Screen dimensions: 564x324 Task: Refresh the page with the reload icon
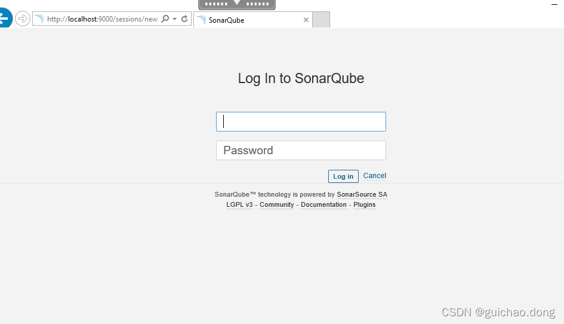pyautogui.click(x=184, y=19)
